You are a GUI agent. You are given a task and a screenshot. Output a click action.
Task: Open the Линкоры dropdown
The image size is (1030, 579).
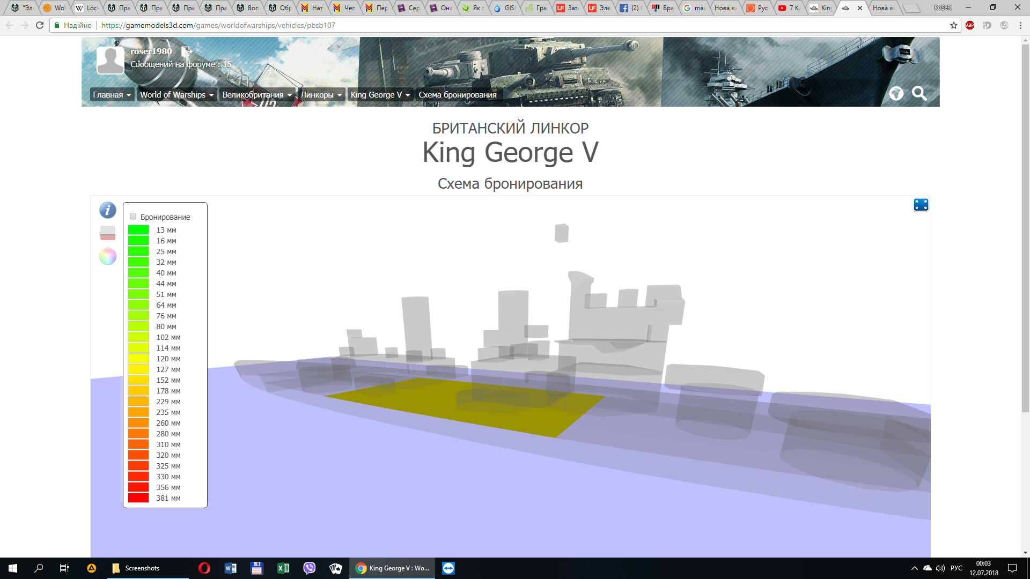pos(321,95)
